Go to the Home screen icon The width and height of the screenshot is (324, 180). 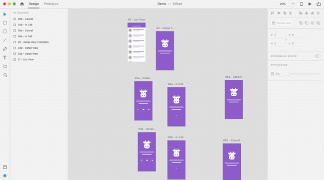(22, 3)
